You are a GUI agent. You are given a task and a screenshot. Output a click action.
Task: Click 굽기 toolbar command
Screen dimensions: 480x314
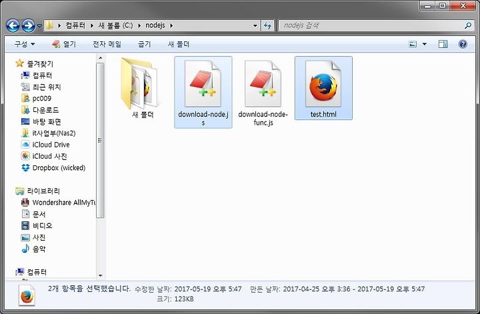pos(144,44)
